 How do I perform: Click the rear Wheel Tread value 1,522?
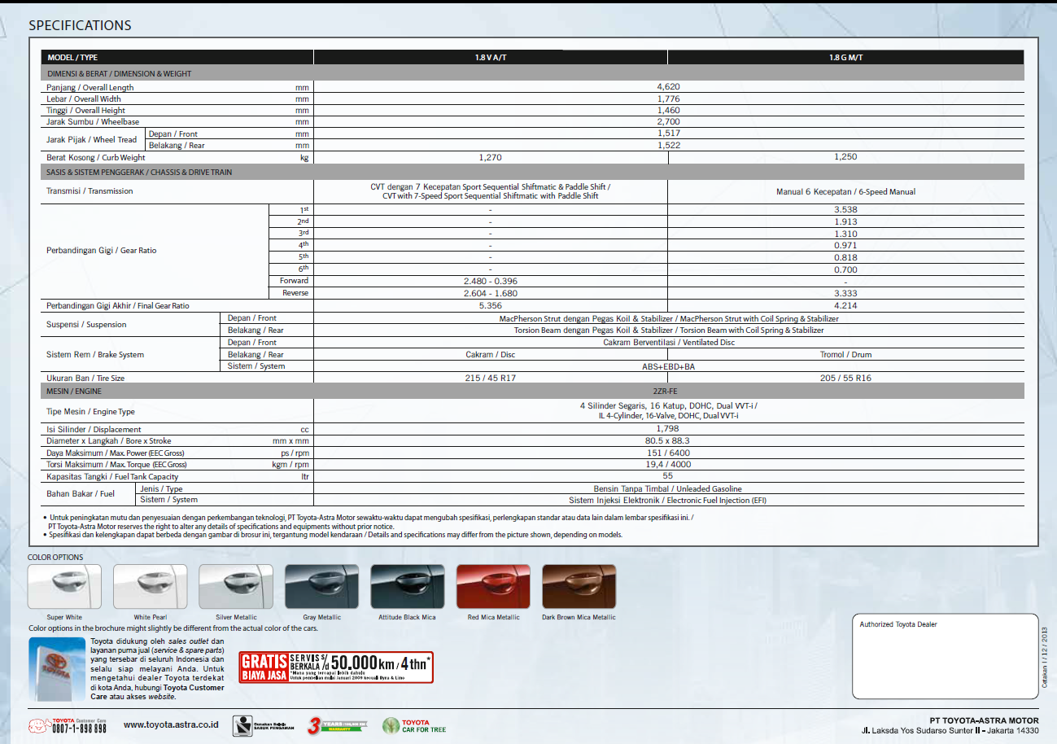pyautogui.click(x=668, y=145)
